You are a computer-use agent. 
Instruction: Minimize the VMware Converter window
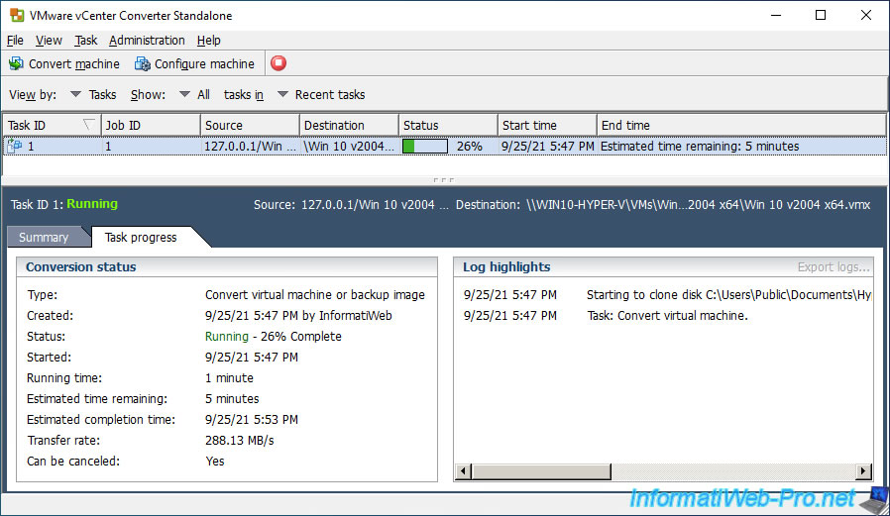[x=776, y=15]
